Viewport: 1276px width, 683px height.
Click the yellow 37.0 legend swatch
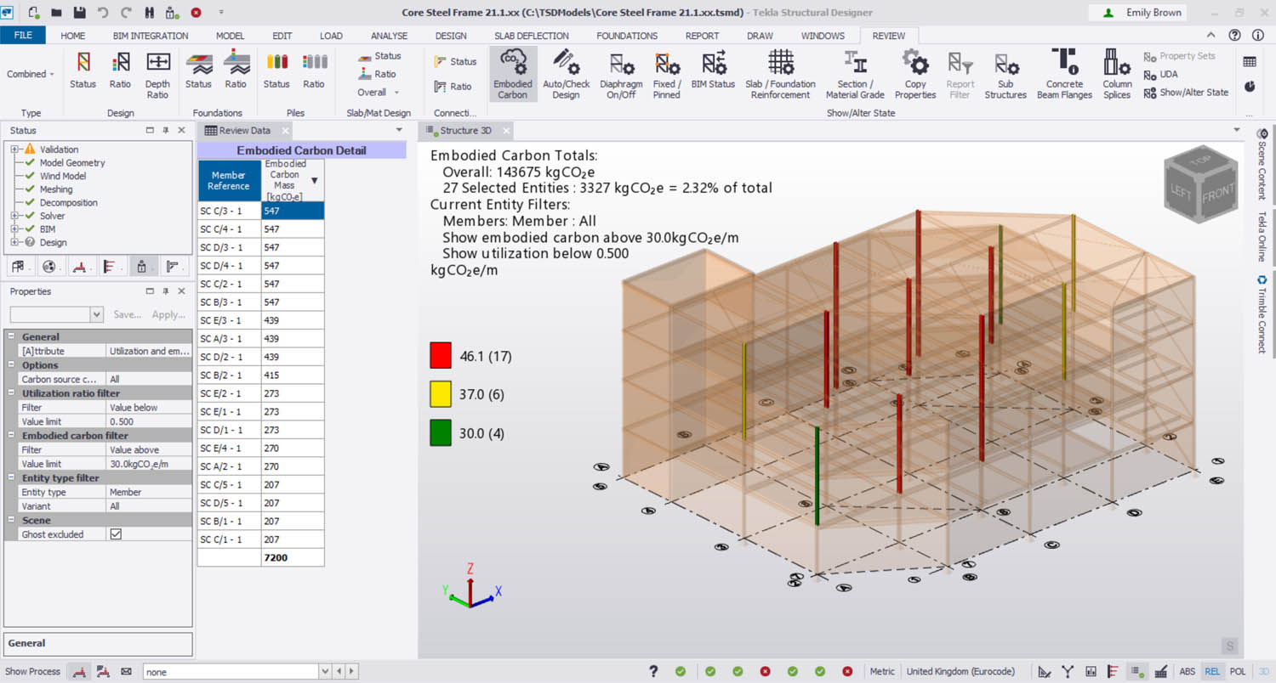click(x=441, y=395)
